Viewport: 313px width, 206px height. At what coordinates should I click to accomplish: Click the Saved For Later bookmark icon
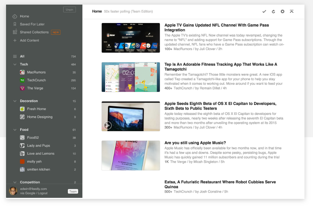pyautogui.click(x=15, y=24)
